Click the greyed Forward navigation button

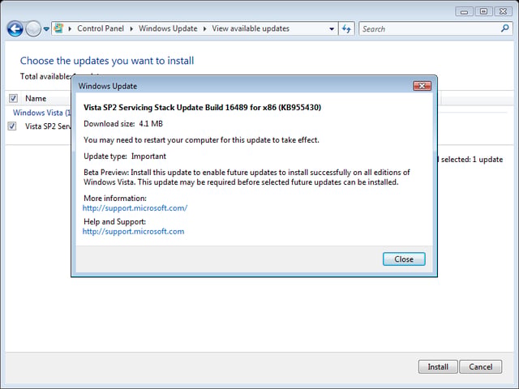point(33,29)
